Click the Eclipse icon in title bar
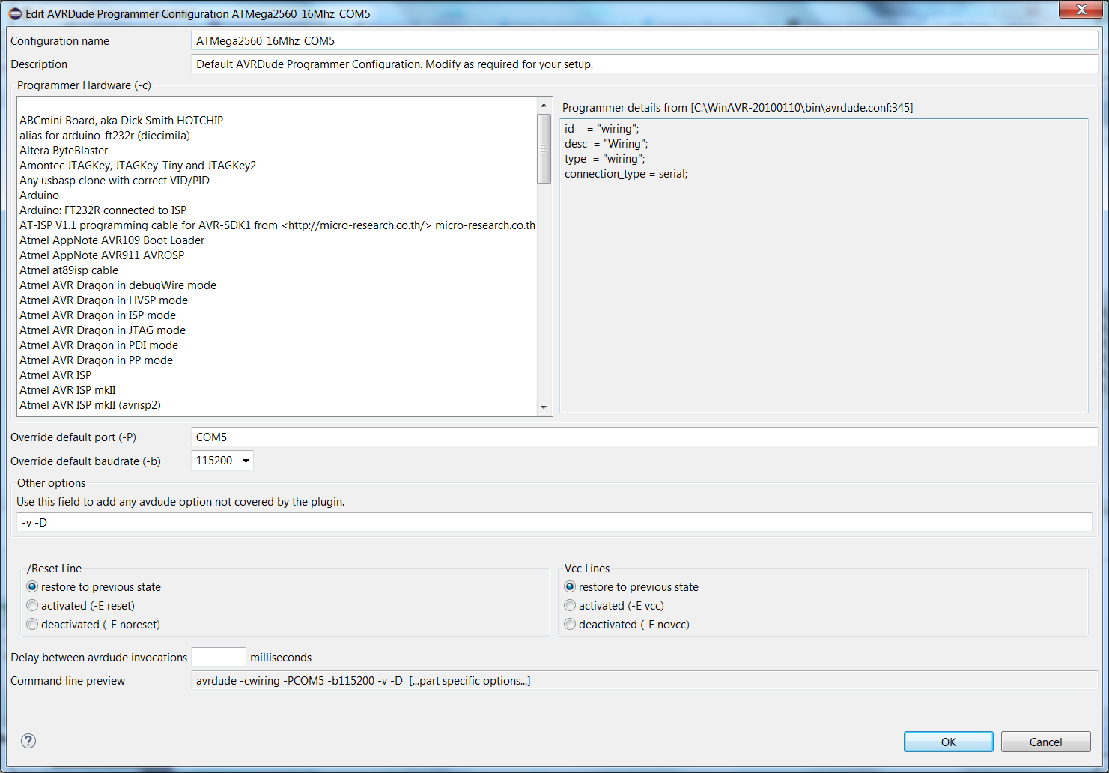1109x773 pixels. click(15, 13)
